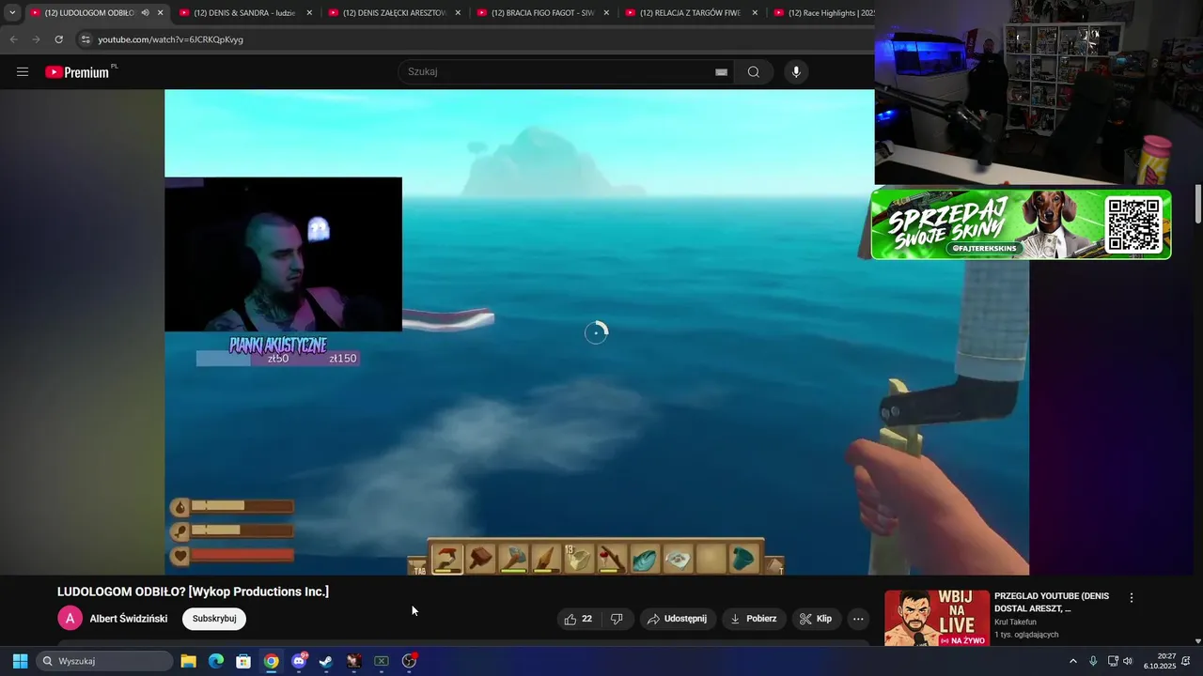Close the LUDOLOGOM ODBIŁO tab
Screen dimensions: 1203x676
click(161, 13)
